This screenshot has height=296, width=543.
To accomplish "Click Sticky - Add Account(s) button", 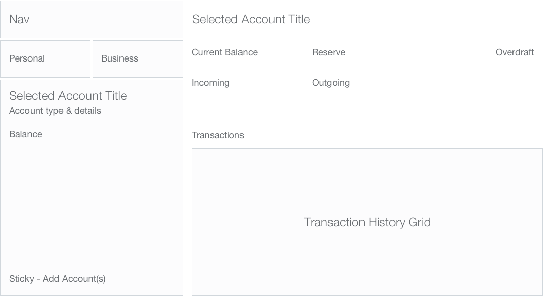I will point(57,279).
